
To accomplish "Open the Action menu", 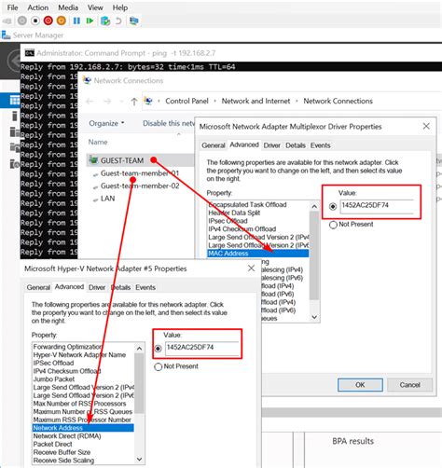I will tap(38, 7).
